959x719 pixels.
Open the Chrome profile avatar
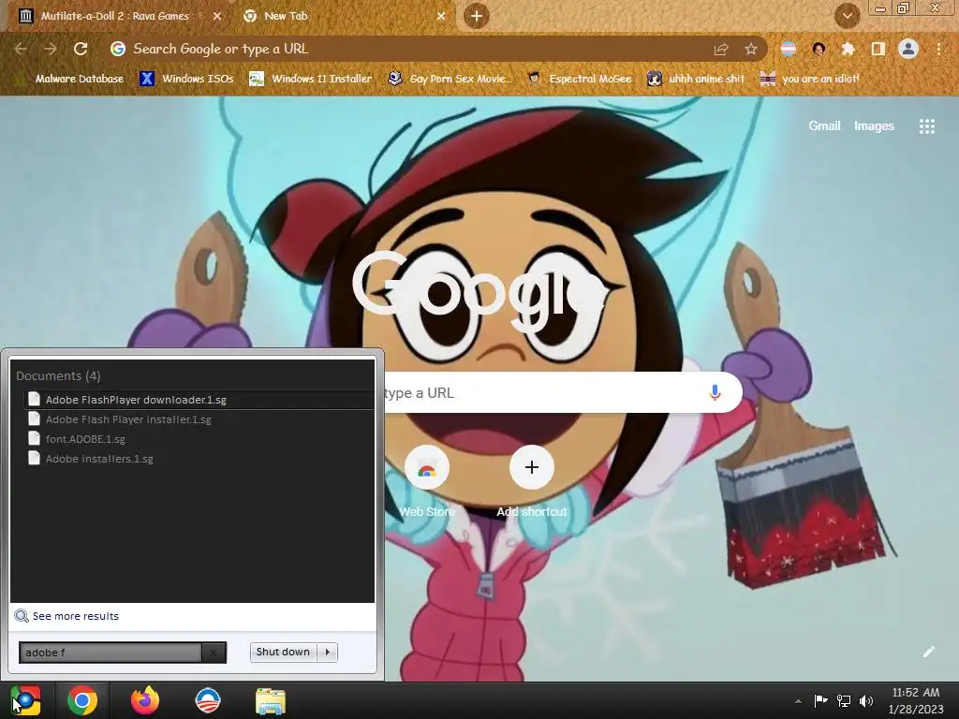coord(908,49)
